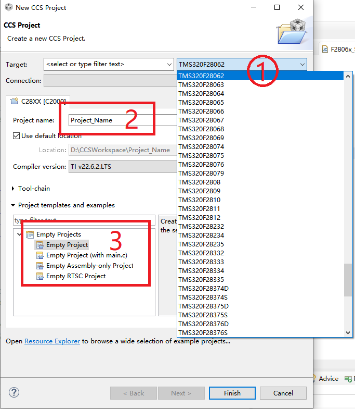This screenshot has height=409, width=355.
Task: Click the disabled Back button
Action: (134, 393)
